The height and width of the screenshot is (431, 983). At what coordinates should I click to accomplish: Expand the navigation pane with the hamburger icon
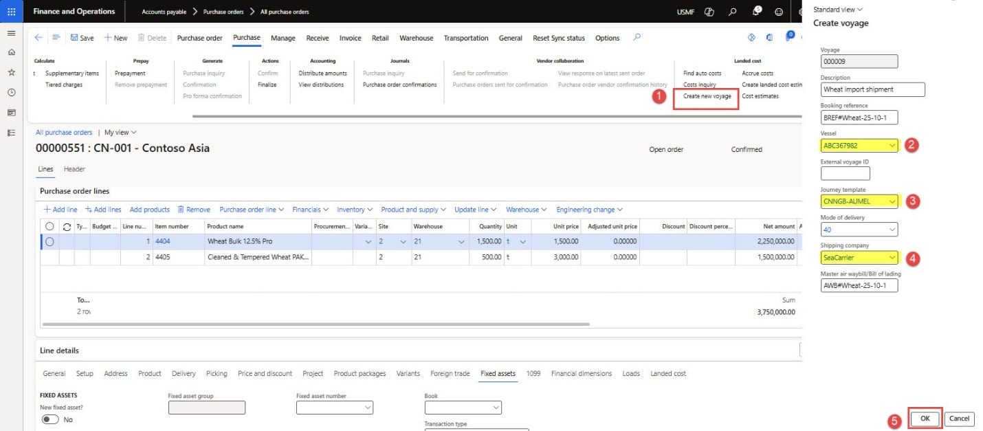[11, 32]
